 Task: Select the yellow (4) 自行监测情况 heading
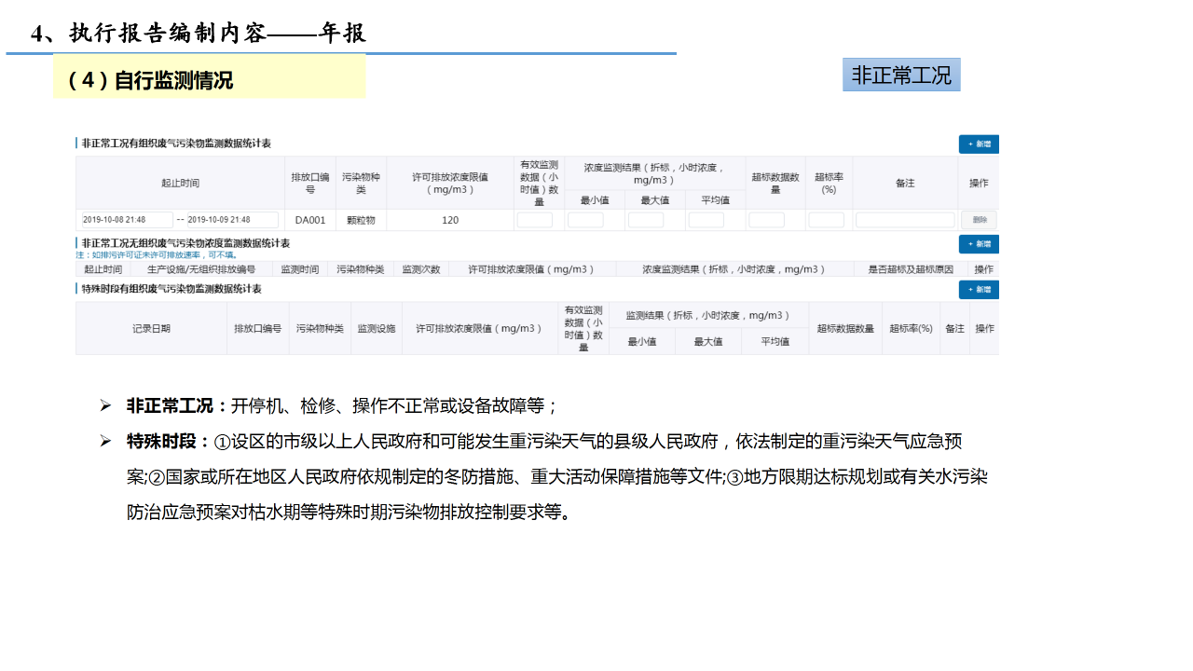coord(209,80)
